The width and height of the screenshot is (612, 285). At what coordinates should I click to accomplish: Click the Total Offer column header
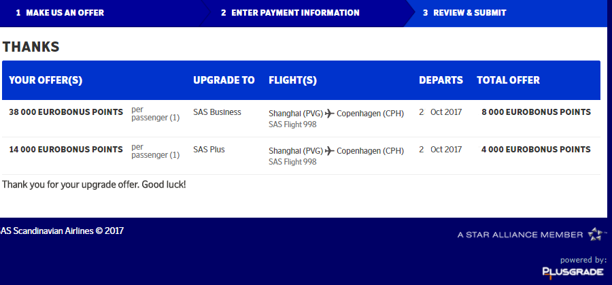click(508, 80)
